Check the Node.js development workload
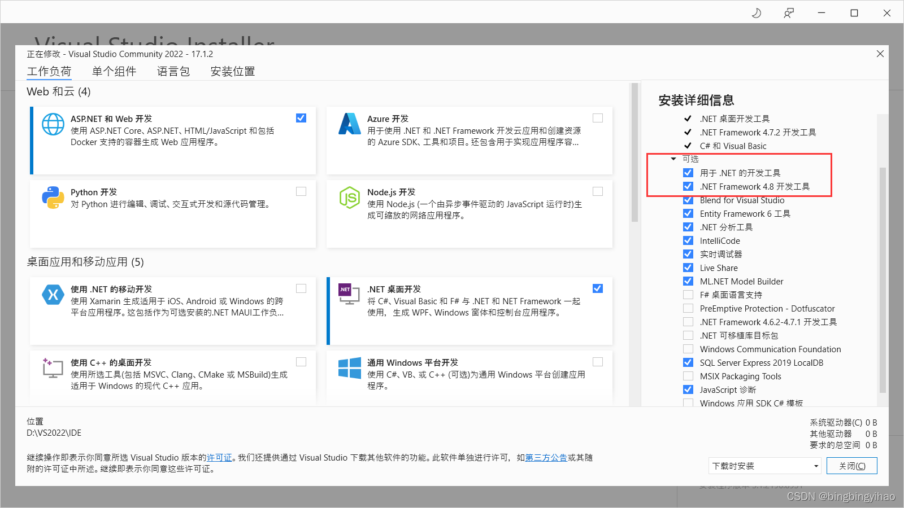 (598, 191)
